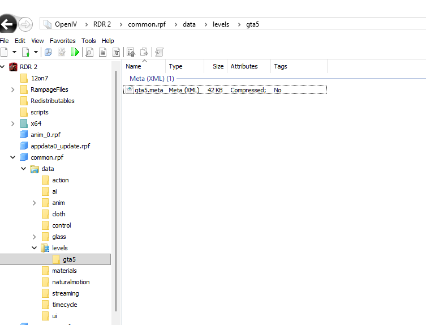Collapse the levels folder node
426x325 pixels.
tap(35, 248)
